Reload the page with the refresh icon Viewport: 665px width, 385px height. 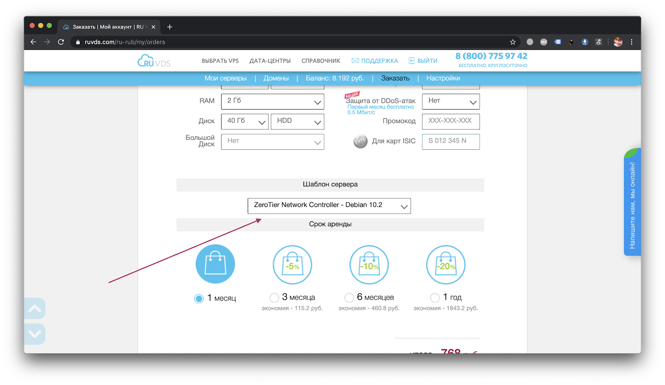[x=61, y=42]
